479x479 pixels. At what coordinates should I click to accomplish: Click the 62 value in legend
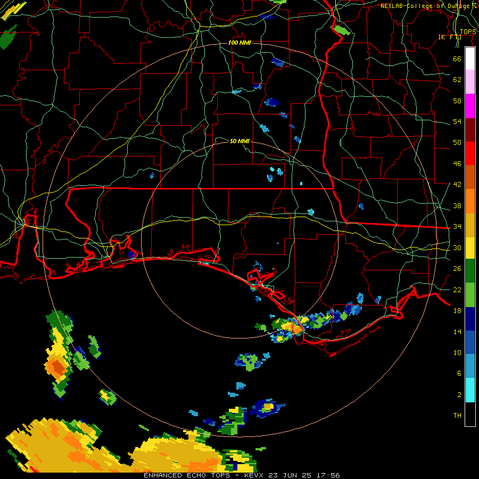pos(457,80)
